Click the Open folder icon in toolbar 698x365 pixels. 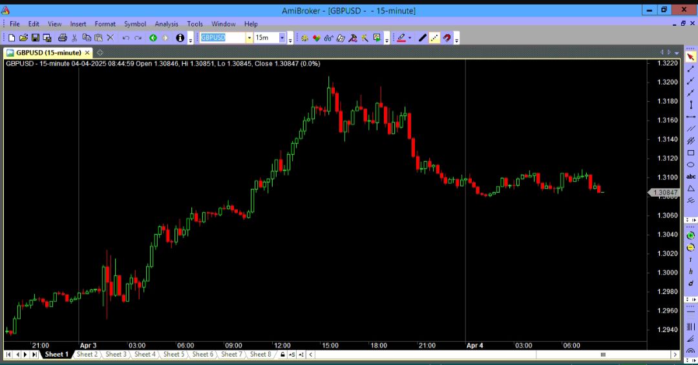(24, 38)
